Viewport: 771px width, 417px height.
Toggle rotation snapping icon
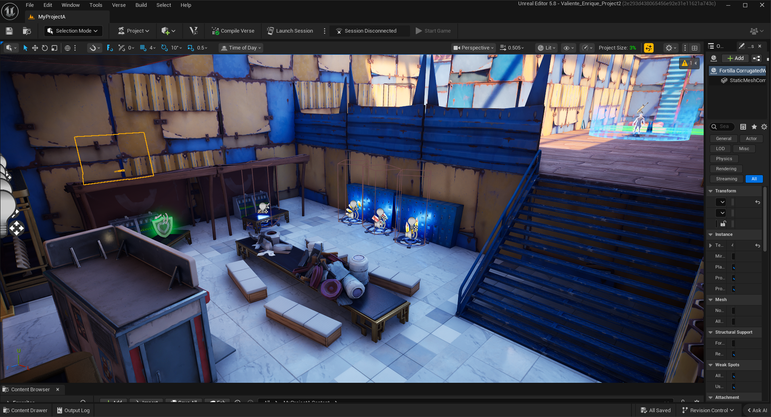165,48
